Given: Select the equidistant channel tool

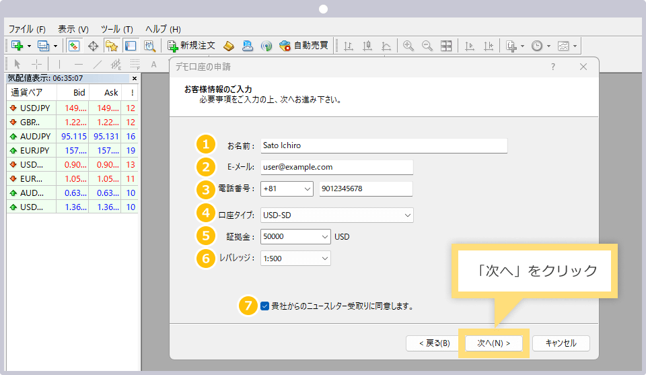Looking at the screenshot, I should tap(116, 64).
